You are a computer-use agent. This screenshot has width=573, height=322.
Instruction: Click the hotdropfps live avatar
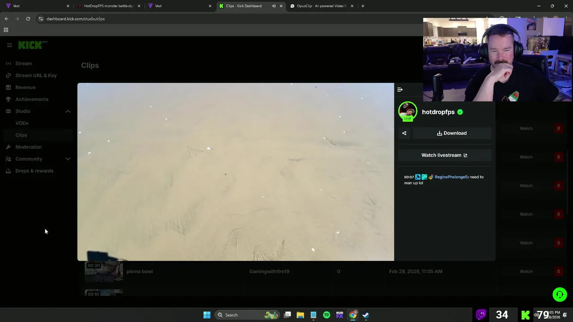[407, 111]
